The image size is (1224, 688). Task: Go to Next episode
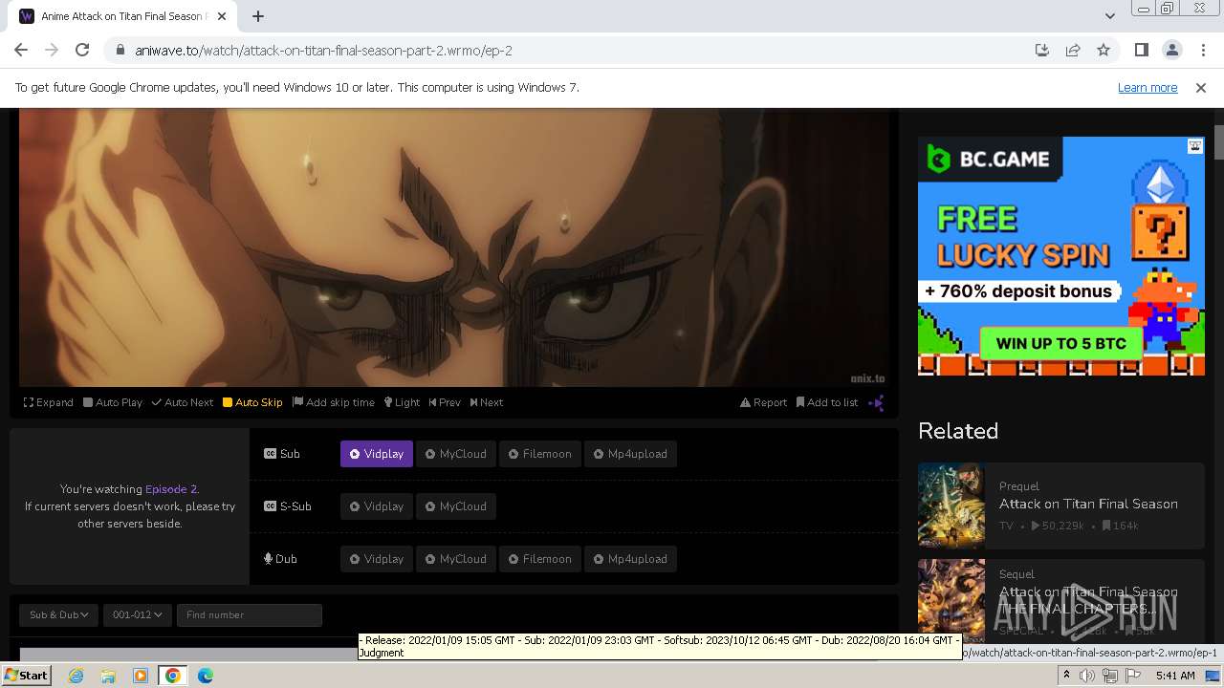[x=487, y=402]
